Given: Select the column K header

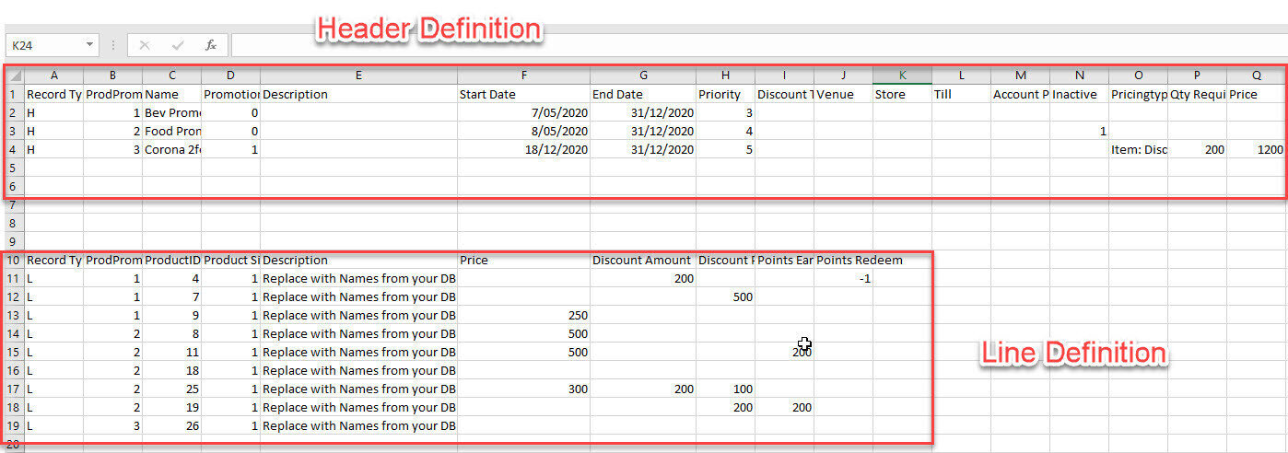Looking at the screenshot, I should coord(902,75).
